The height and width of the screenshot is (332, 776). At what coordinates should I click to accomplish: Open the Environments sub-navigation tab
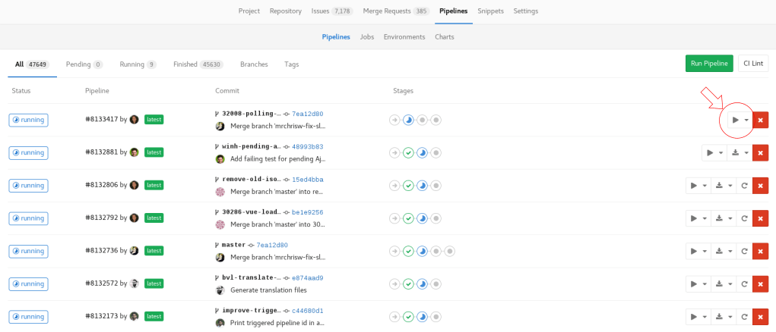[x=404, y=36]
